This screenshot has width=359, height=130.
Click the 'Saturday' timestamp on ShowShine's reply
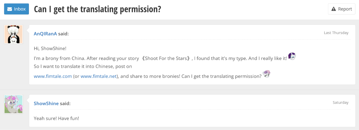coord(340,103)
